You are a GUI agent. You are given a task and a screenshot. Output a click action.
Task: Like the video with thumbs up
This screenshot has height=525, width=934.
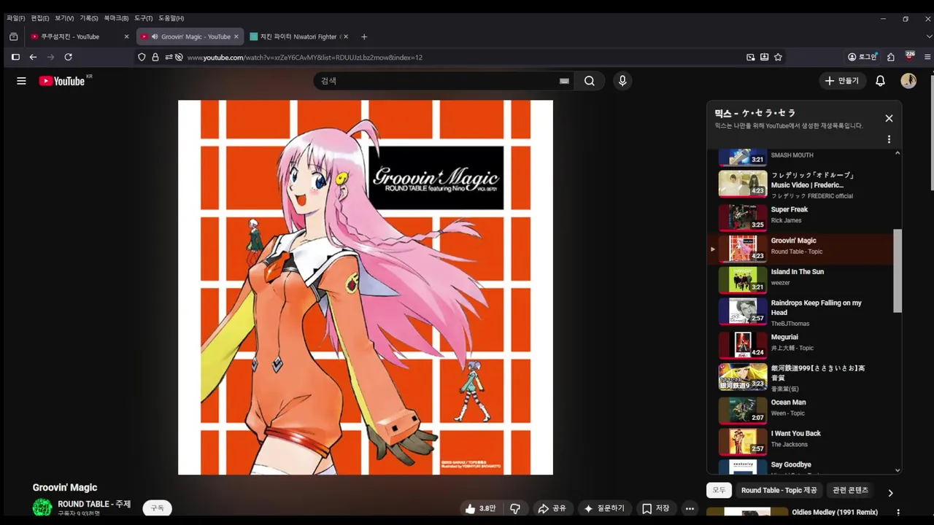pyautogui.click(x=481, y=508)
